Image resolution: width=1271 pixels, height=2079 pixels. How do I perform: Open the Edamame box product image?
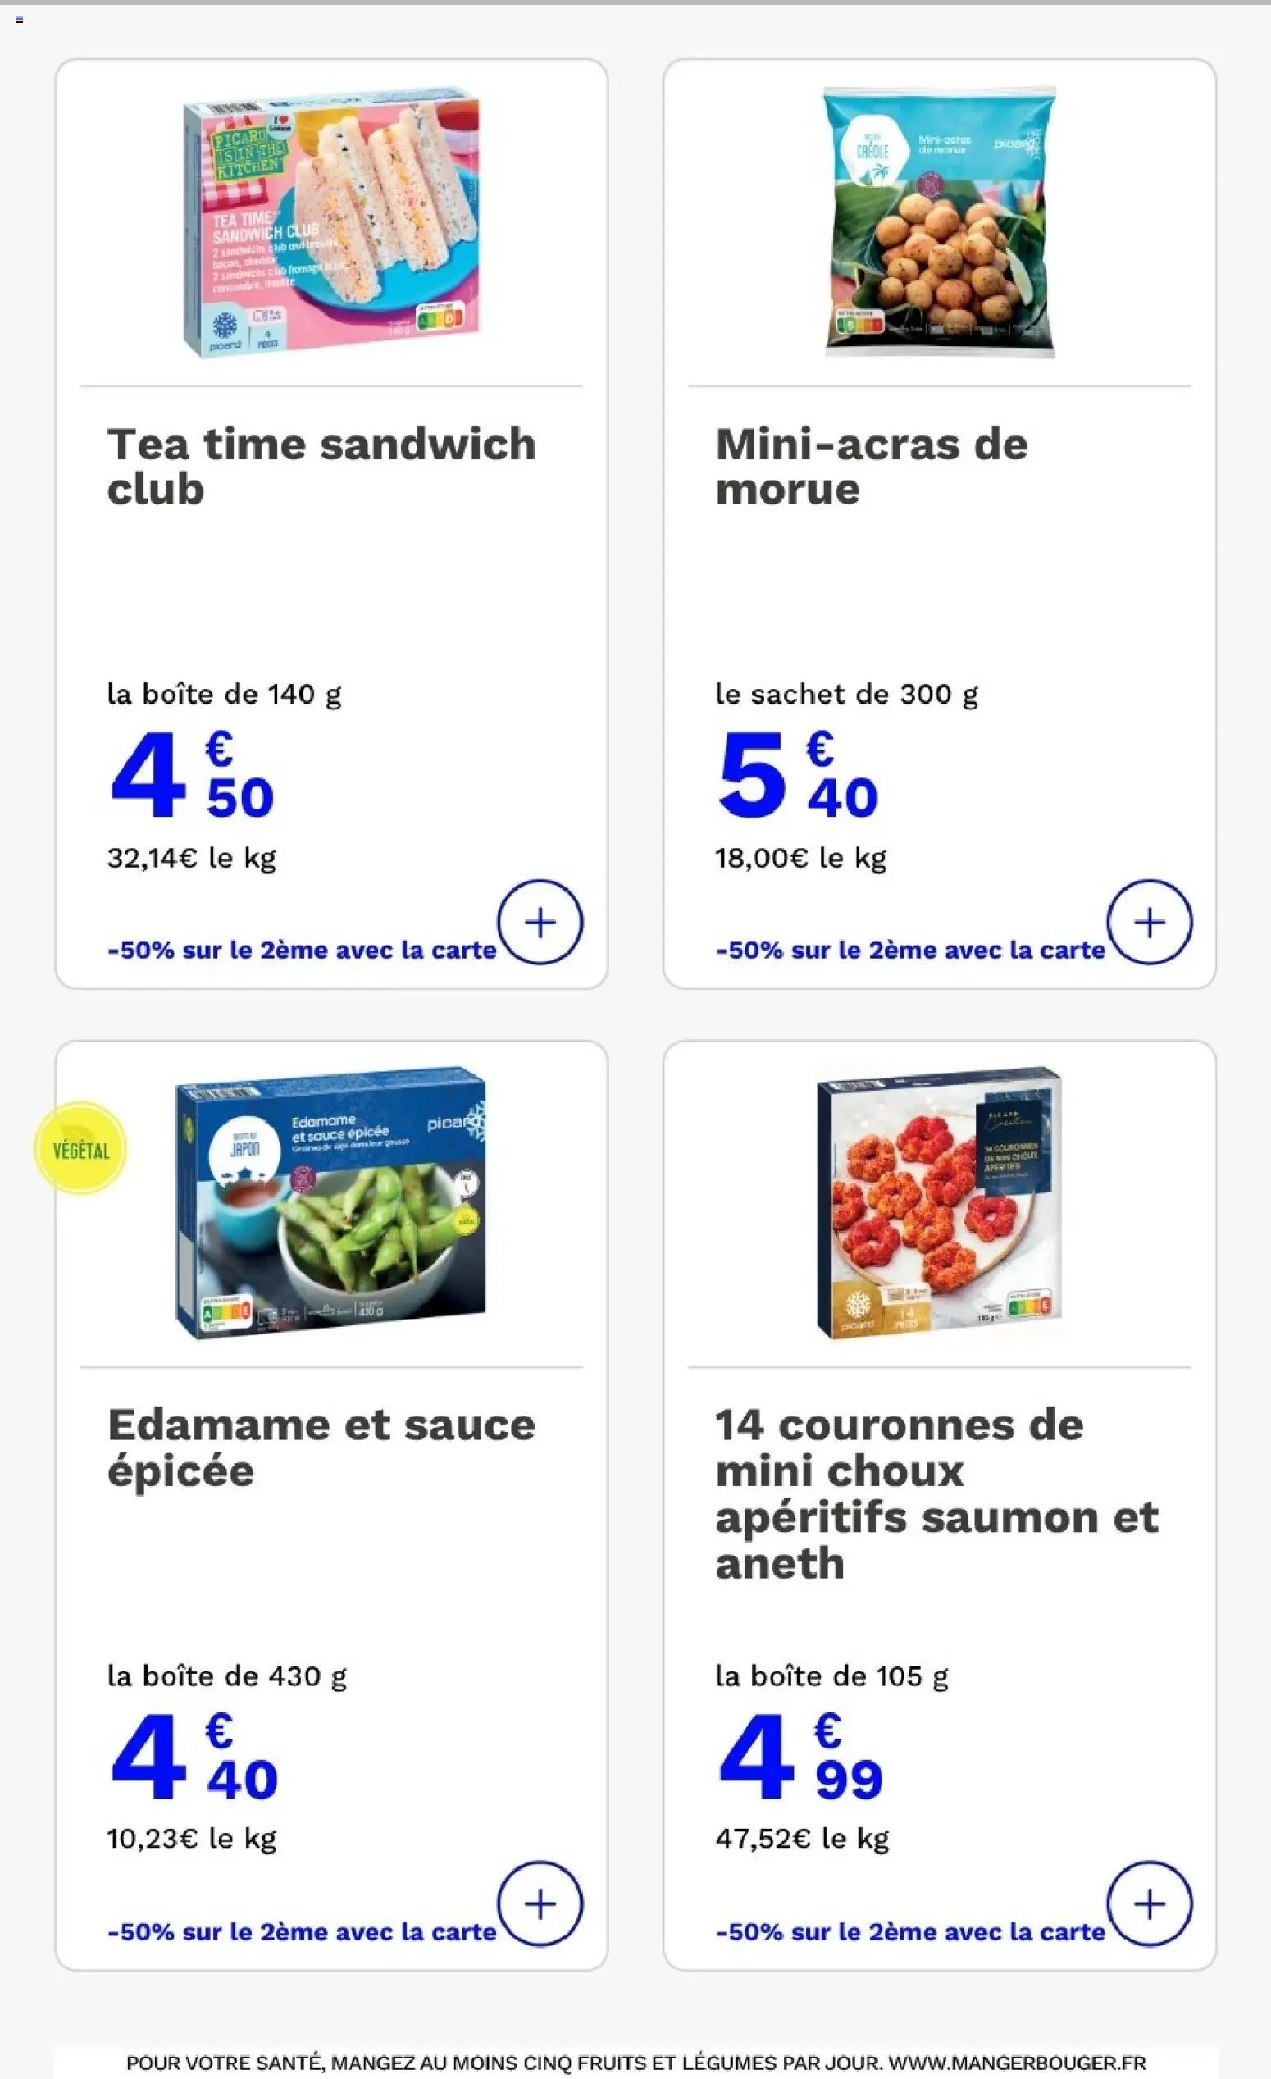pyautogui.click(x=330, y=1203)
